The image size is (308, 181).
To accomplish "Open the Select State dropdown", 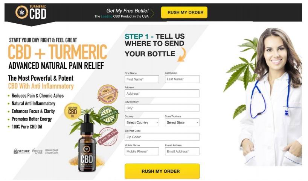I will click(x=182, y=122).
